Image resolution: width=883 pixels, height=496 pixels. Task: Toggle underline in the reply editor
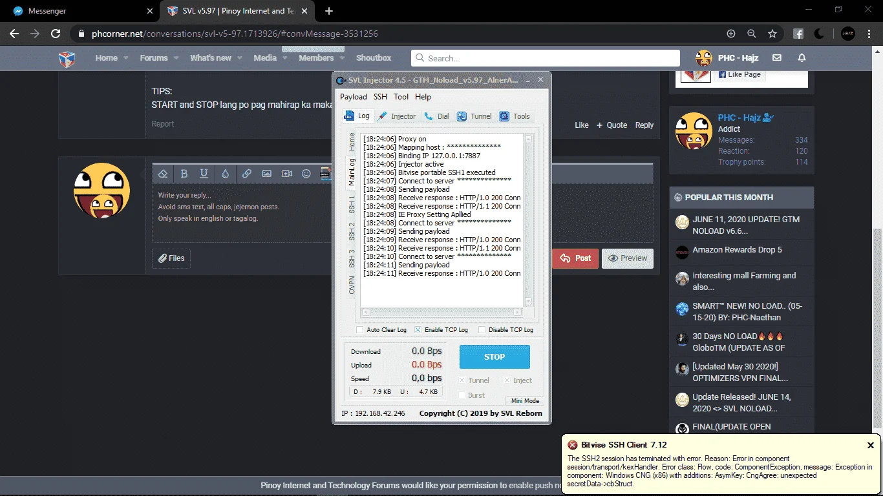tap(204, 174)
